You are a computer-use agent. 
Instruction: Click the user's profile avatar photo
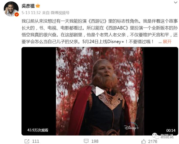(x=11, y=9)
